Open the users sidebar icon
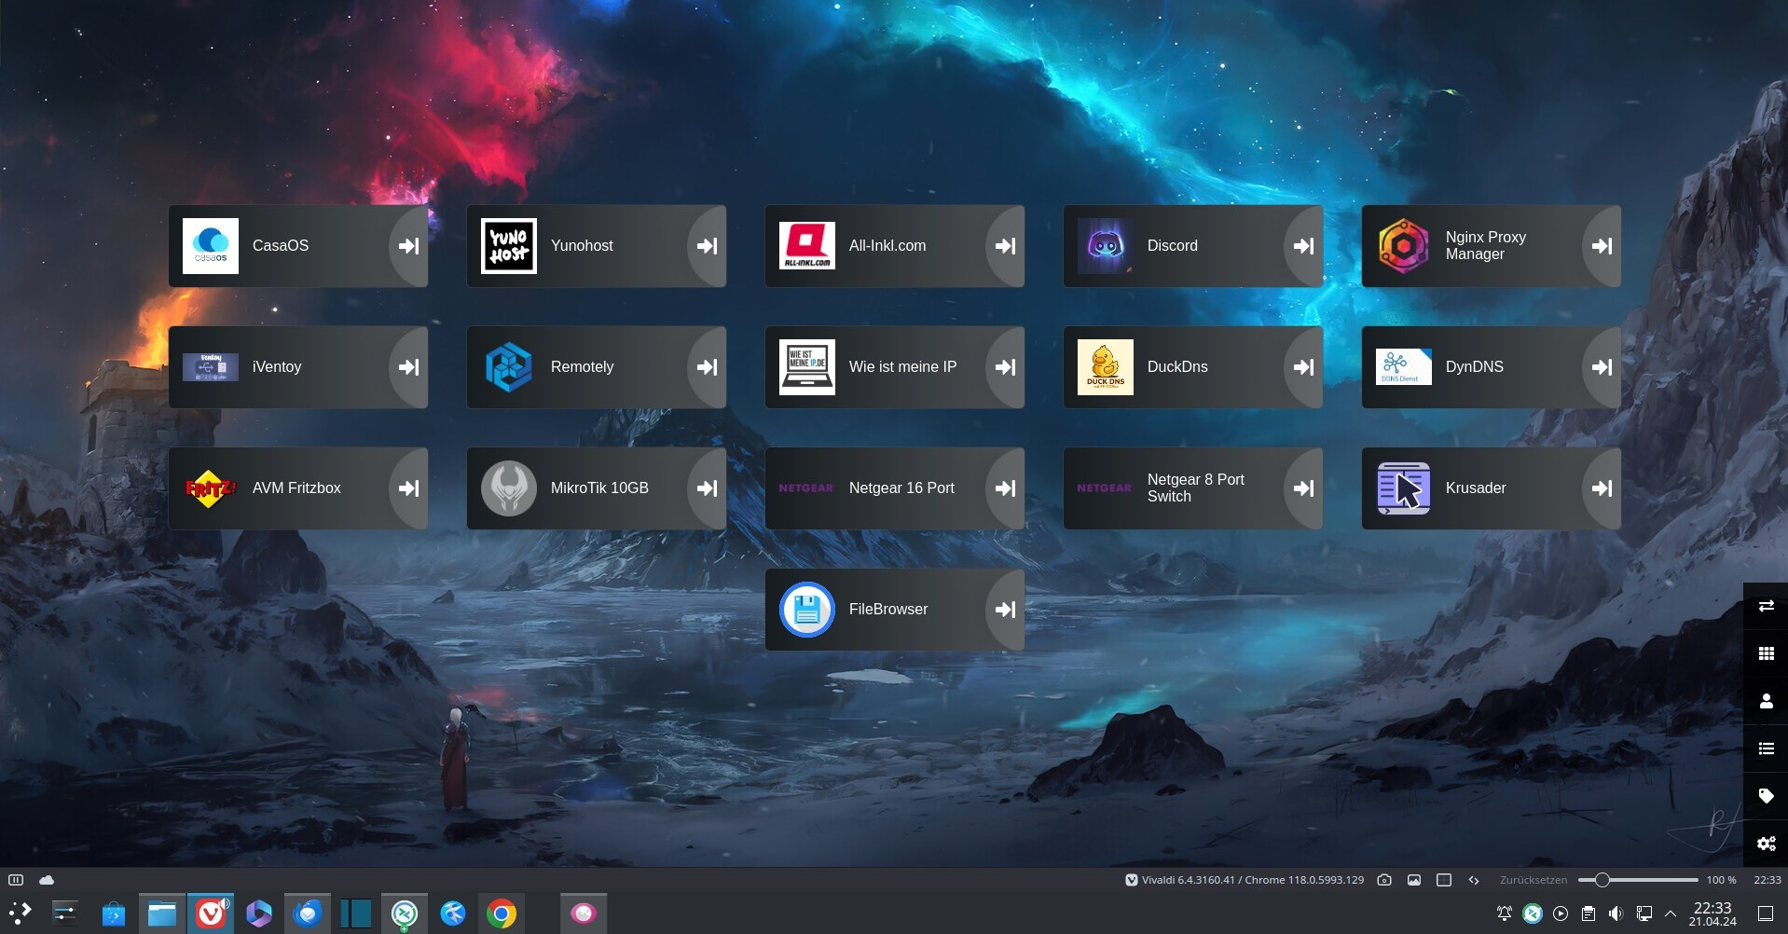This screenshot has width=1788, height=934. pyautogui.click(x=1766, y=702)
